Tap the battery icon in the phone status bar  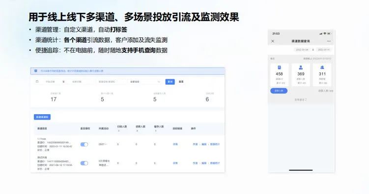click(x=329, y=33)
